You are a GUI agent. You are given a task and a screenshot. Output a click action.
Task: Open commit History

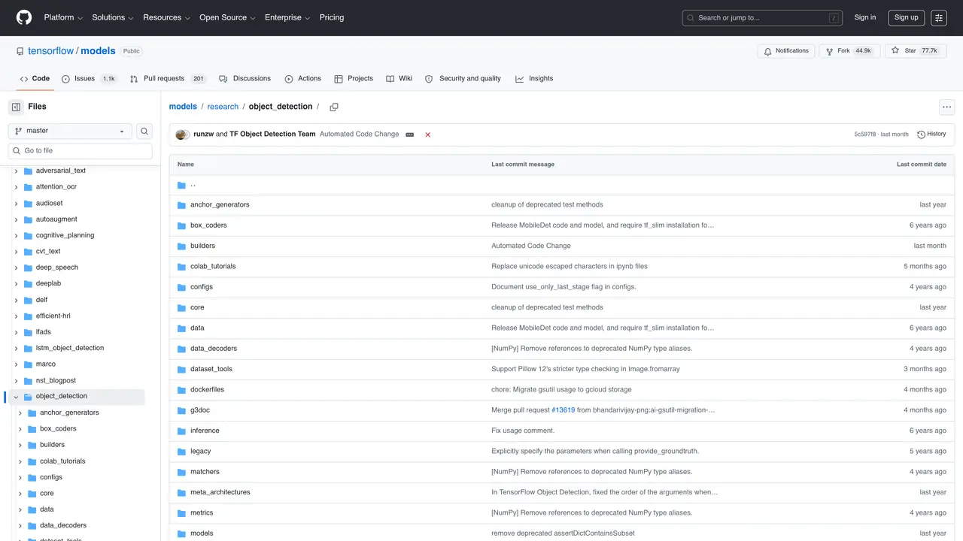(931, 134)
